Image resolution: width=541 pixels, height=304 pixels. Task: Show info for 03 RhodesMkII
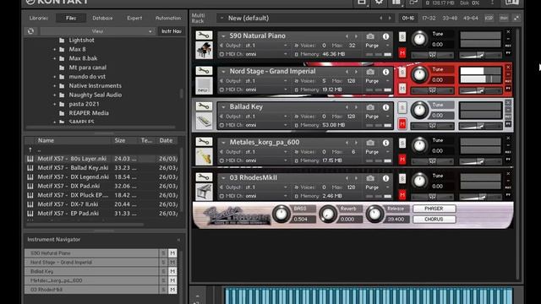pyautogui.click(x=385, y=178)
